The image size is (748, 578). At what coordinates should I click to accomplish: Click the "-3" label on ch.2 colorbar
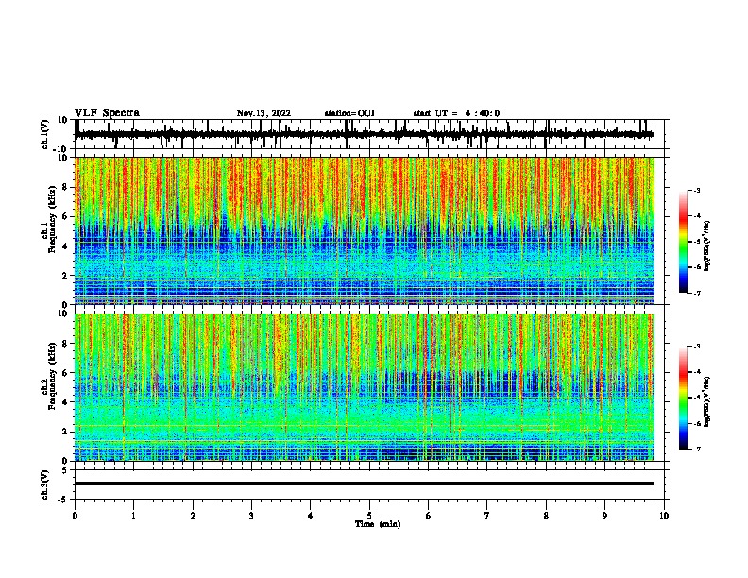point(696,347)
